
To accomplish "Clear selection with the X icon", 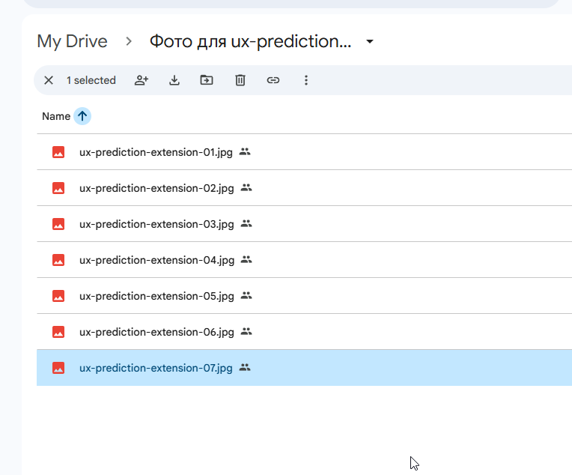I will (49, 80).
